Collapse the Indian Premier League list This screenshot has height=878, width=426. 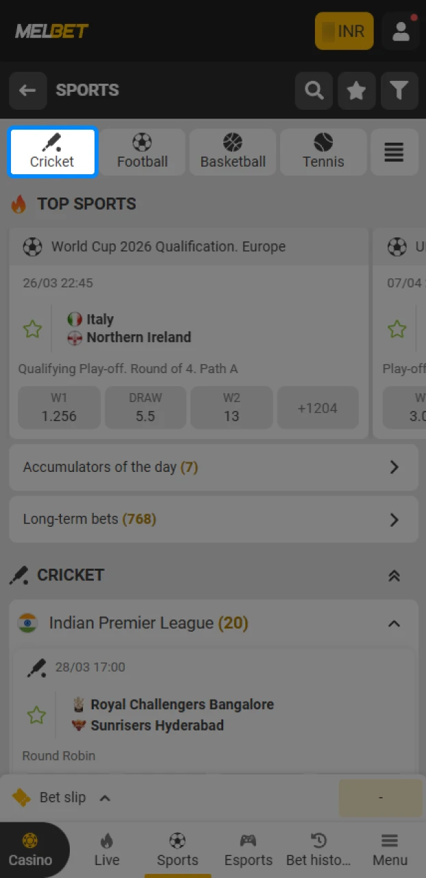coord(394,624)
